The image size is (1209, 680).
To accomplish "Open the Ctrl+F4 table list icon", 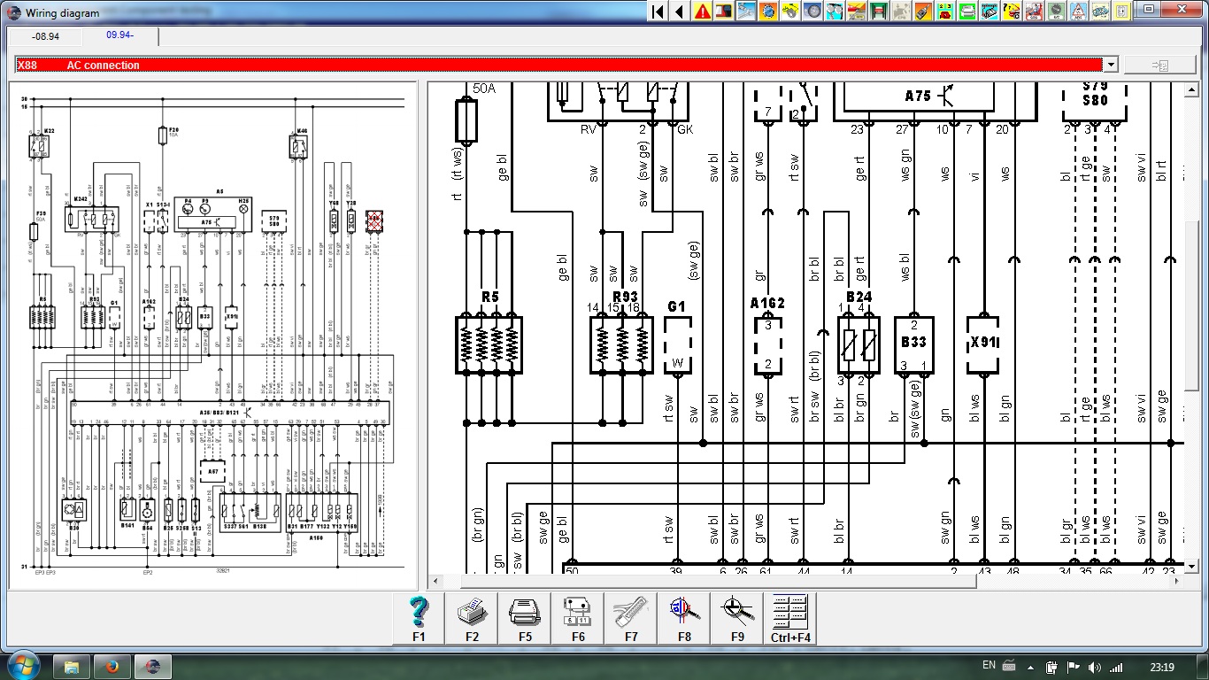I will tap(790, 617).
